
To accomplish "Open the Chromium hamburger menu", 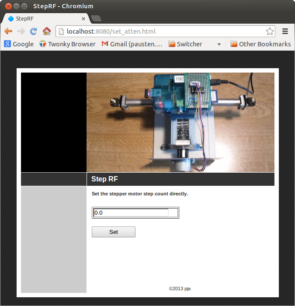I will click(x=285, y=31).
